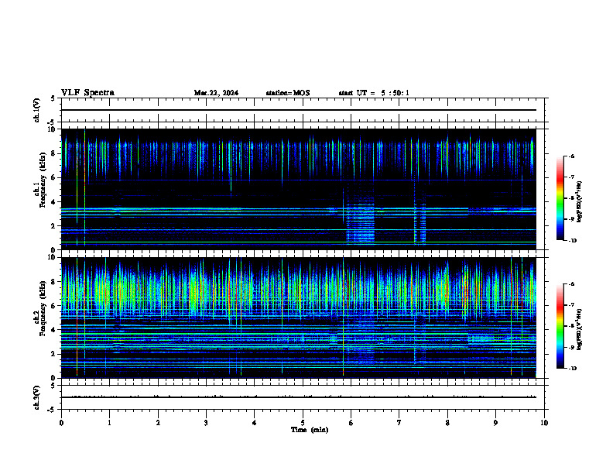Image resolution: width=613 pixels, height=474 pixels.
Task: Click inside the ch.1 spectrogram panel
Action: click(298, 189)
